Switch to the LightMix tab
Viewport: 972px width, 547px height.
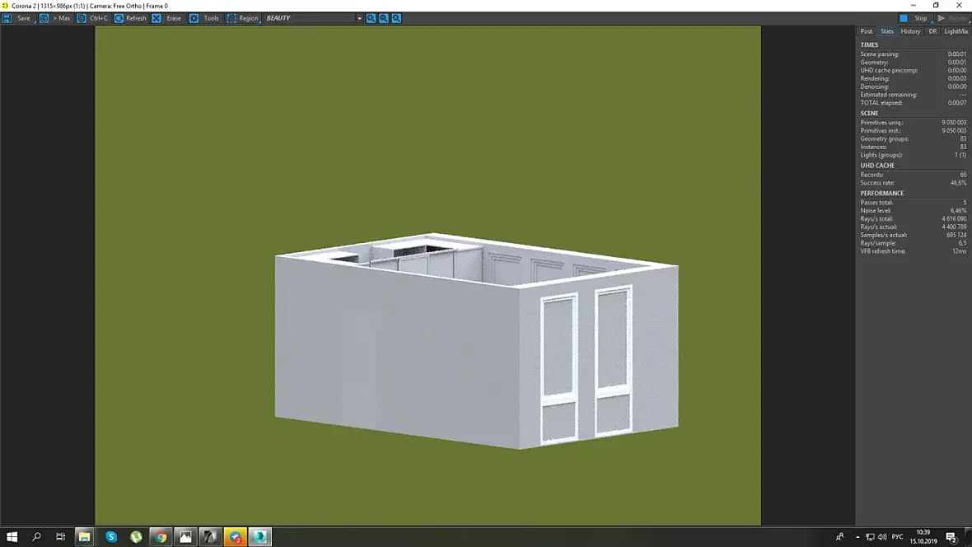coord(956,31)
